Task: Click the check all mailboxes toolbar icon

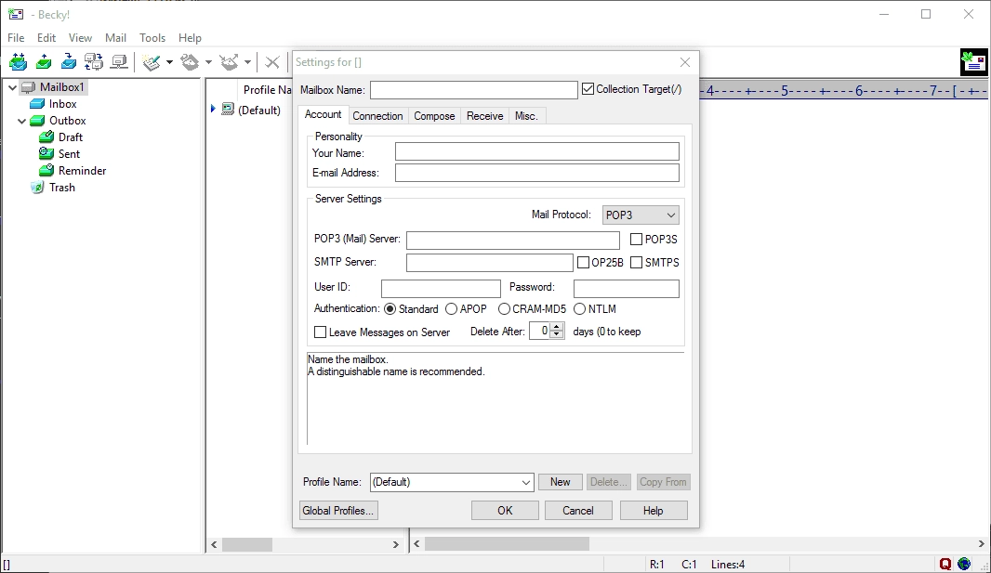Action: coord(94,62)
